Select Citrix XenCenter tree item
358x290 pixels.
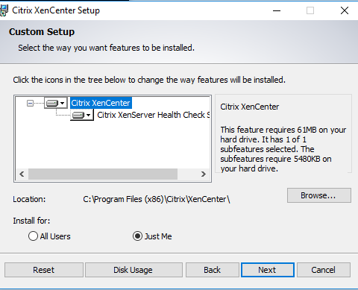click(101, 103)
